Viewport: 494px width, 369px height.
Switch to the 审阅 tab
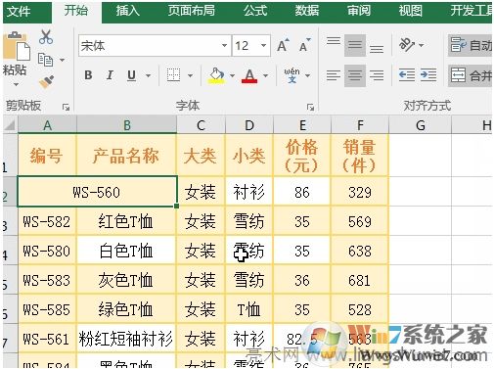[359, 11]
